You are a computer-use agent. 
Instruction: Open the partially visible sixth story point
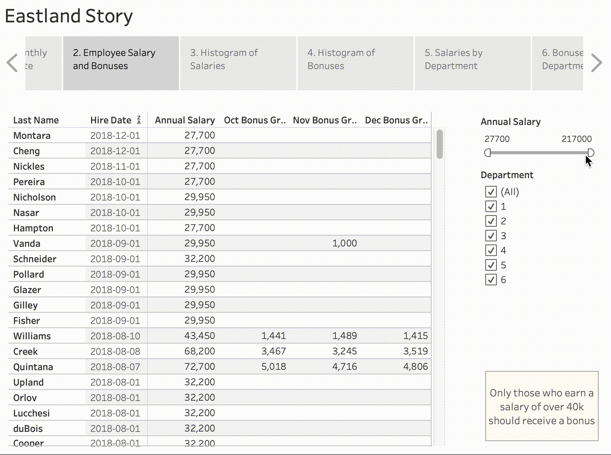pyautogui.click(x=558, y=63)
